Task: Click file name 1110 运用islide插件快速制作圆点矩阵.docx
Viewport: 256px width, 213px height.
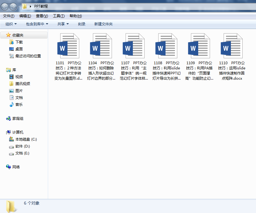Action: (x=232, y=71)
